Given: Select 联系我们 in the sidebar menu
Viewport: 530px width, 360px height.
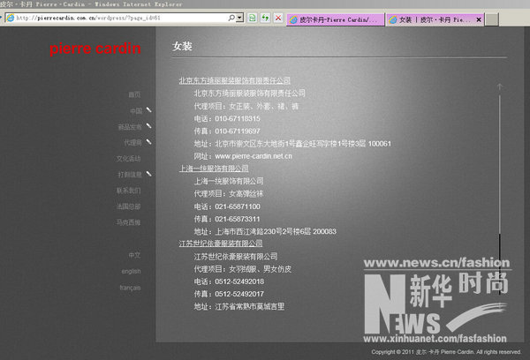Looking at the screenshot, I should (x=128, y=190).
